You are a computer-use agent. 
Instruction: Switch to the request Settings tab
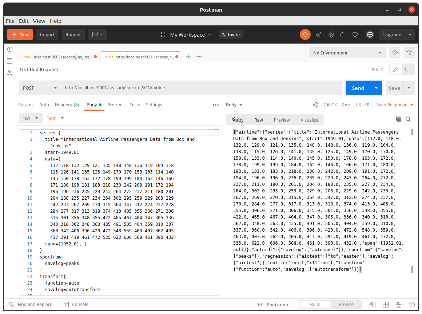[x=154, y=105]
